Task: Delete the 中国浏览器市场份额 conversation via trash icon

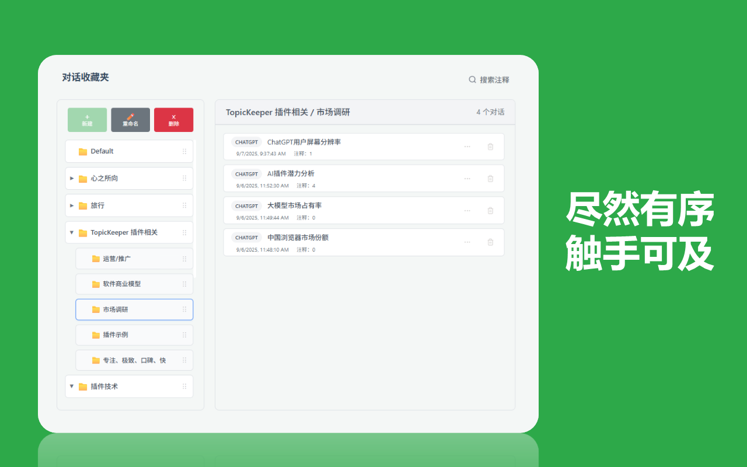Action: point(490,242)
